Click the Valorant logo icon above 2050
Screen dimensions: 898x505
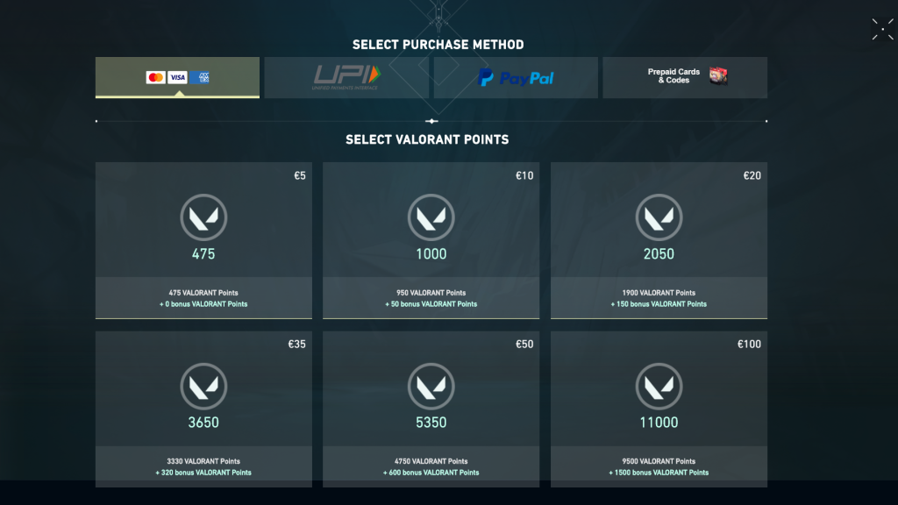[659, 217]
